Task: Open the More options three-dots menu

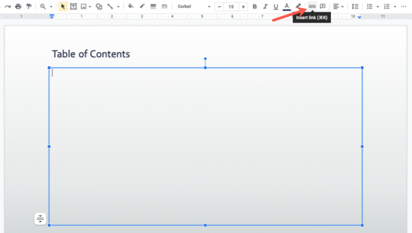Action: [404, 6]
